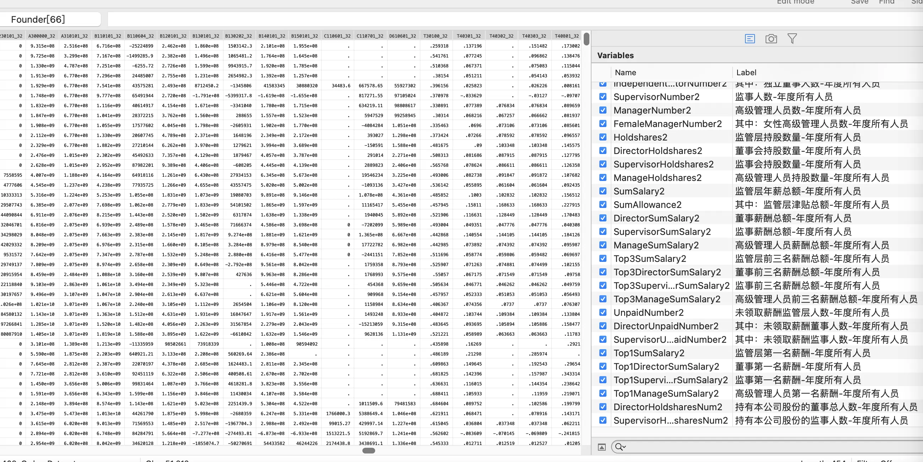Open the Variables properties pane icon

point(750,39)
